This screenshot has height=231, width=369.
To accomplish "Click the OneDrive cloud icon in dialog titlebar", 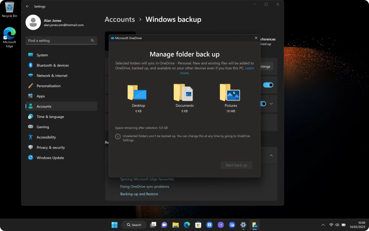I will point(112,38).
